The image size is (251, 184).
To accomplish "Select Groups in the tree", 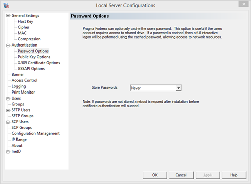I will (x=18, y=104).
